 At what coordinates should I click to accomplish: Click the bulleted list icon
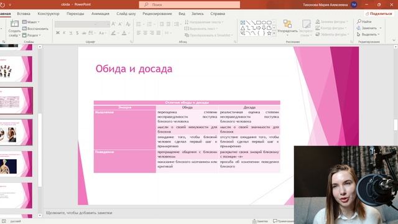coord(139,24)
